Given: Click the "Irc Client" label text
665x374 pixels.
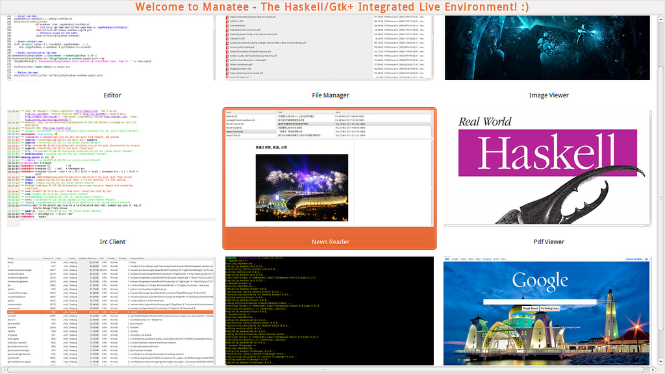Looking at the screenshot, I should [x=112, y=242].
